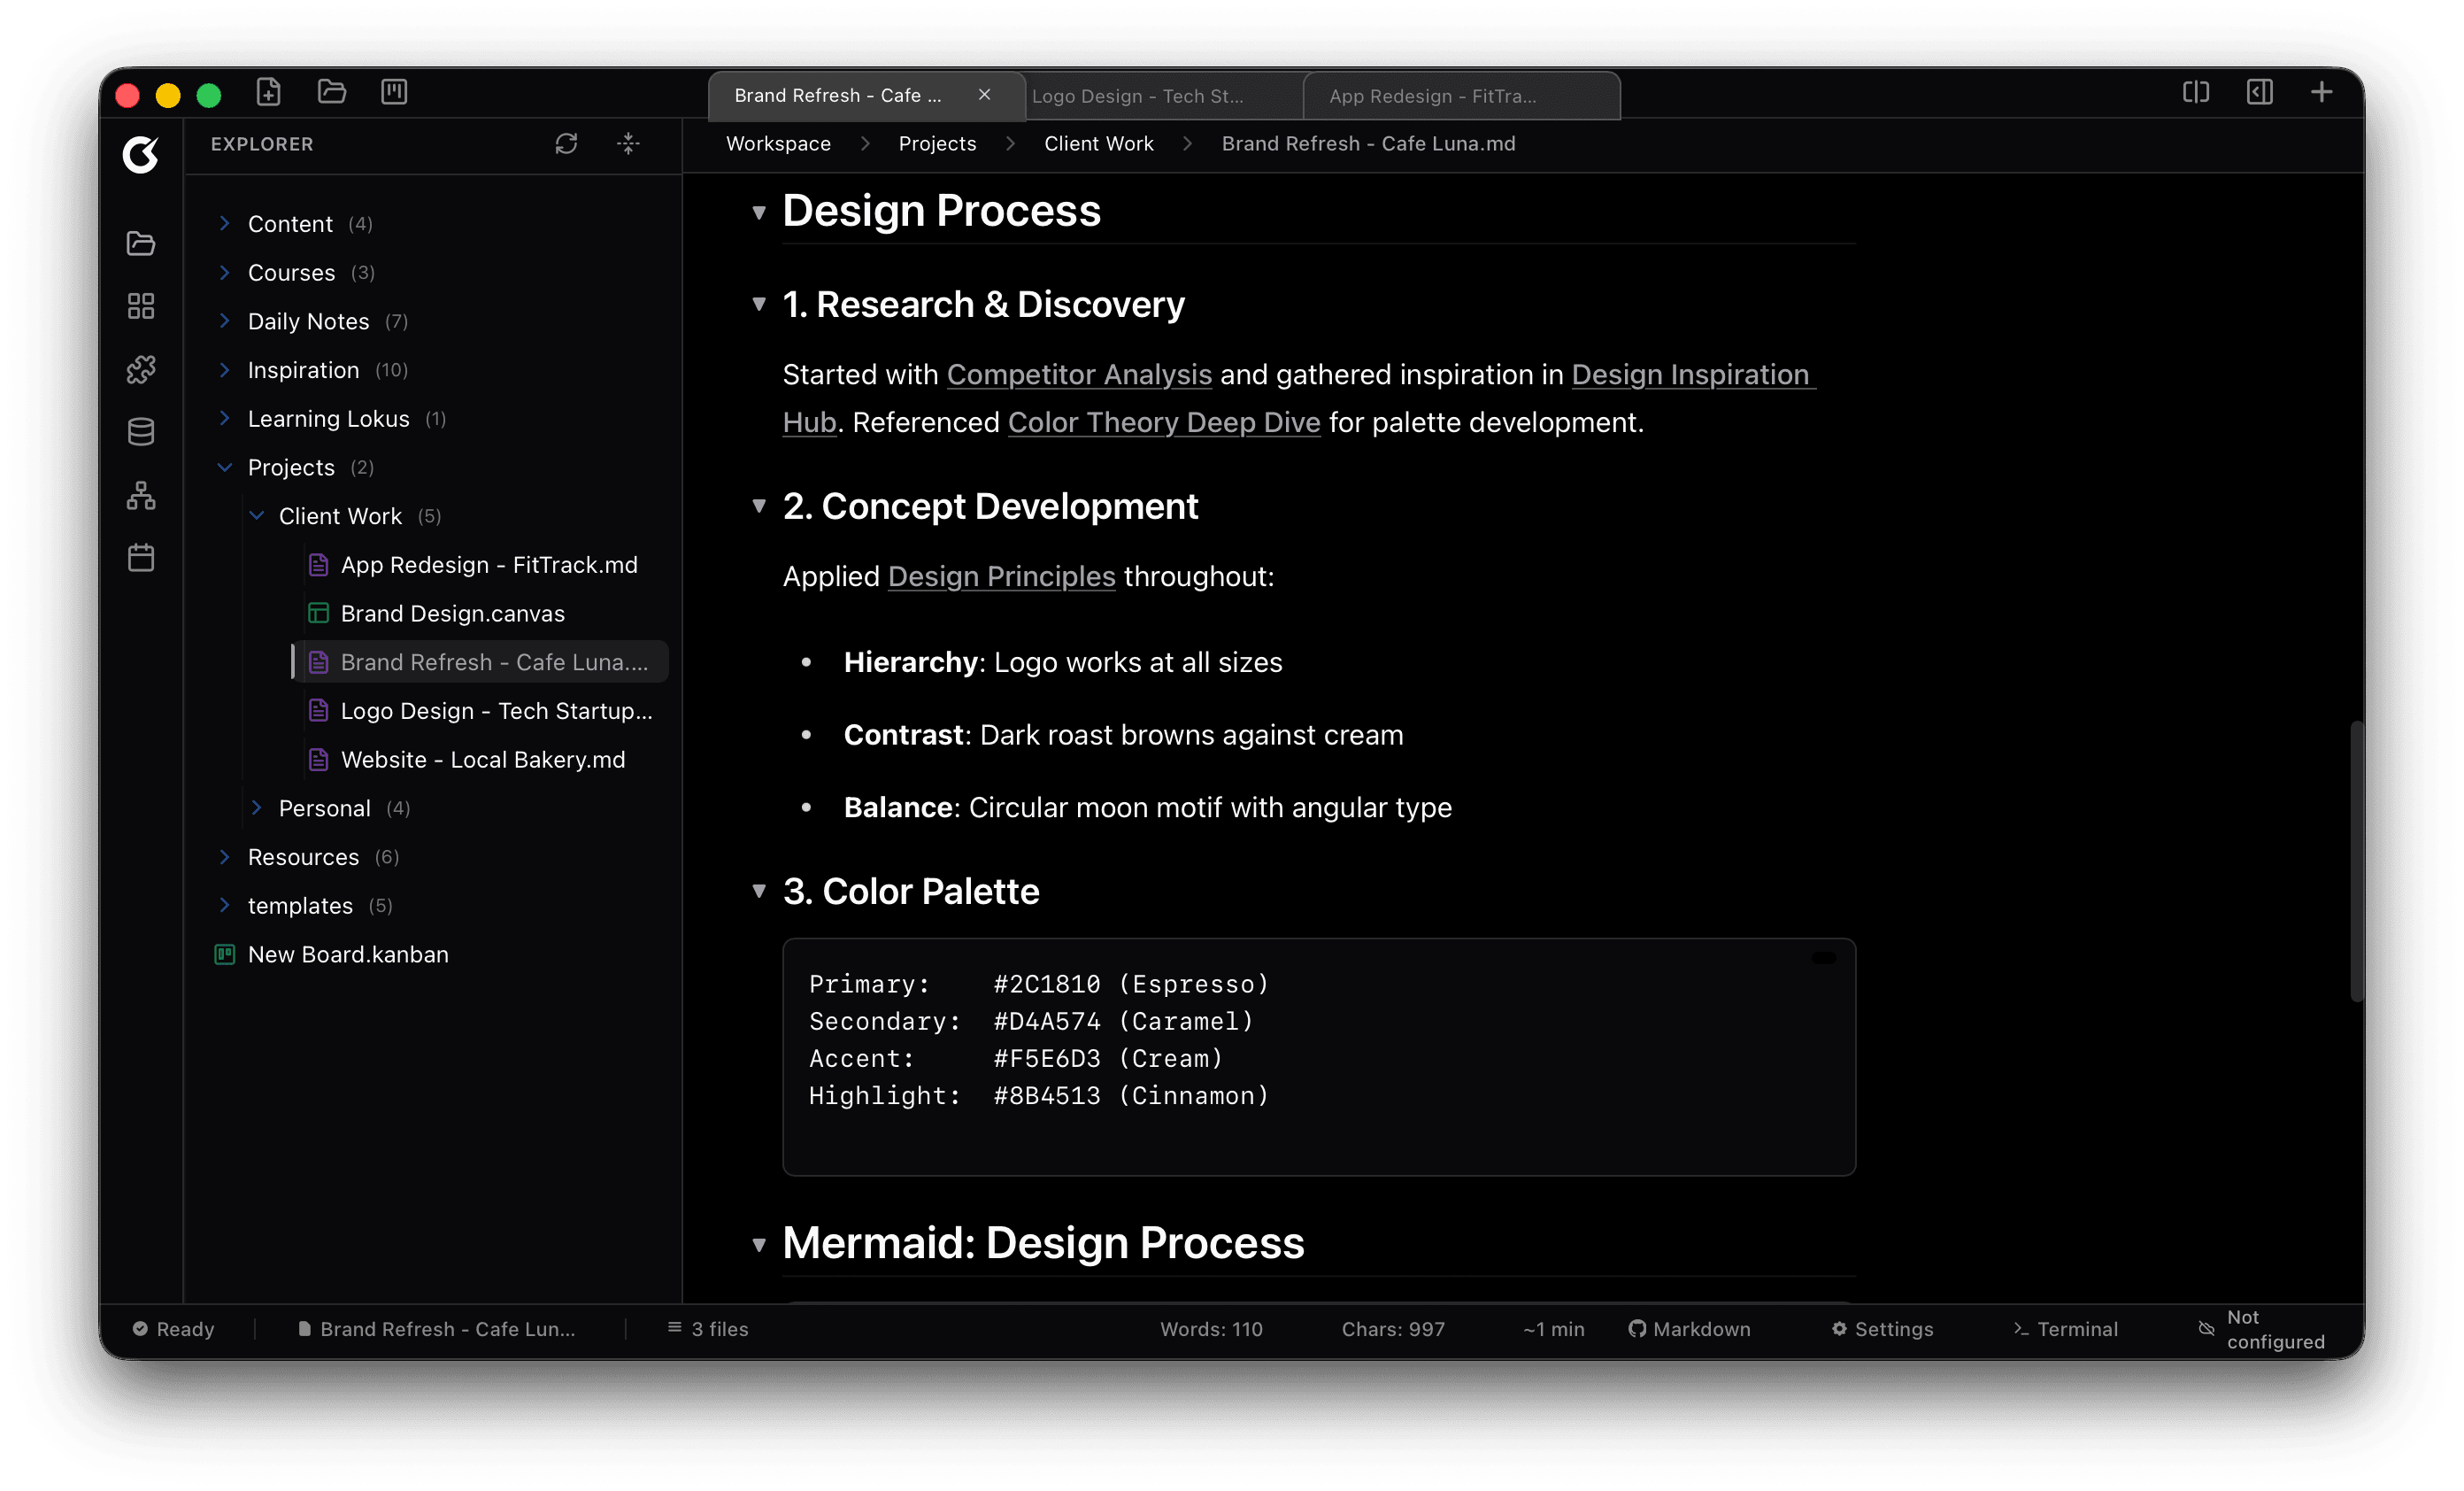Image resolution: width=2464 pixels, height=1491 pixels.
Task: Follow the Competitor Analysis link
Action: [x=1079, y=375]
